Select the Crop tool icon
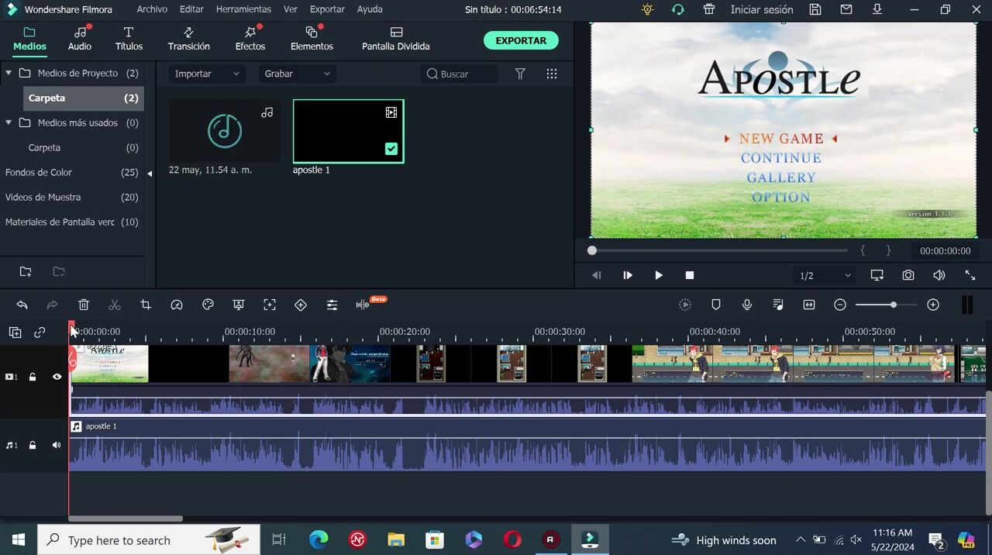 146,305
